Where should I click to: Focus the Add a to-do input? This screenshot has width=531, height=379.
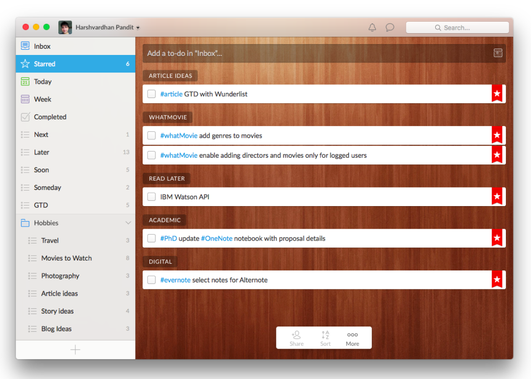[324, 54]
